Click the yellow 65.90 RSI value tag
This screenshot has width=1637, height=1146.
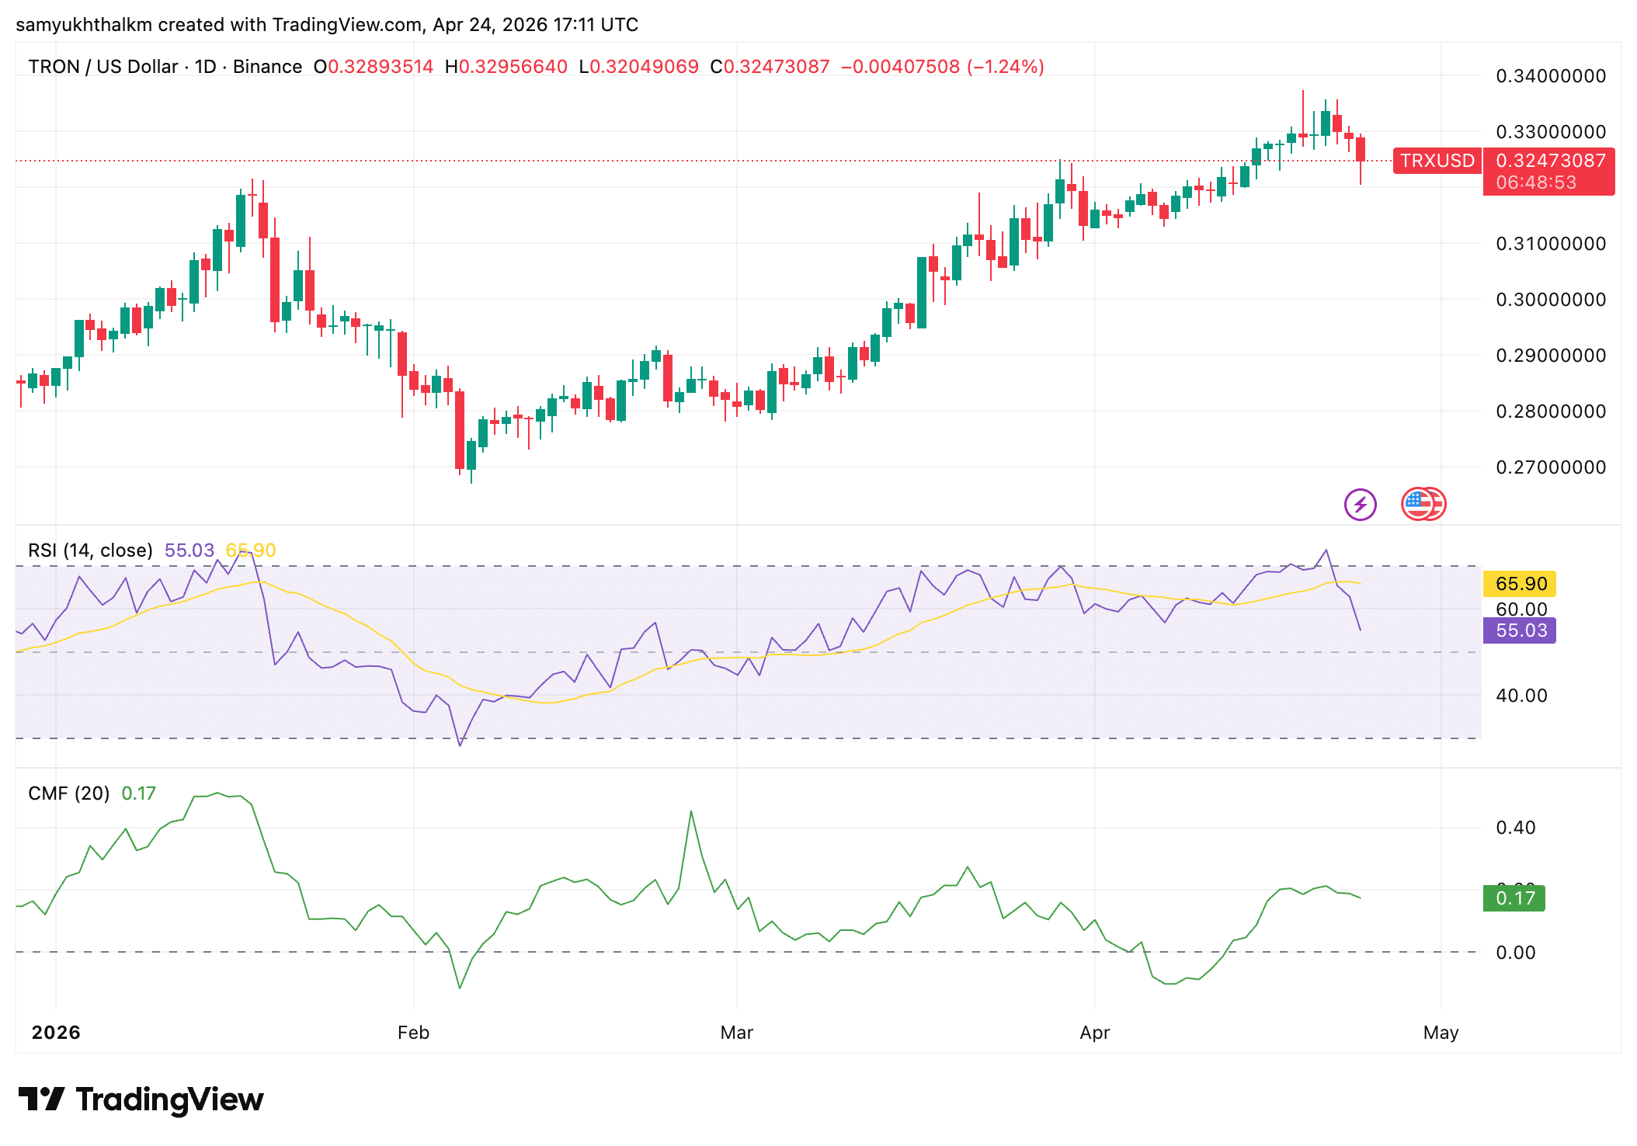[1520, 584]
